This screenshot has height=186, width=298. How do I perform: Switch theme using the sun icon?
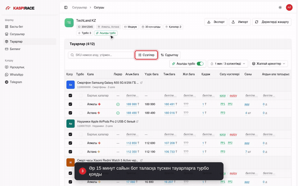click(280, 7)
